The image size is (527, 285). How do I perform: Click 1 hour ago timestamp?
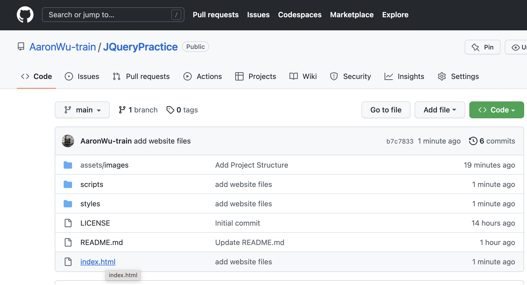[x=497, y=242]
